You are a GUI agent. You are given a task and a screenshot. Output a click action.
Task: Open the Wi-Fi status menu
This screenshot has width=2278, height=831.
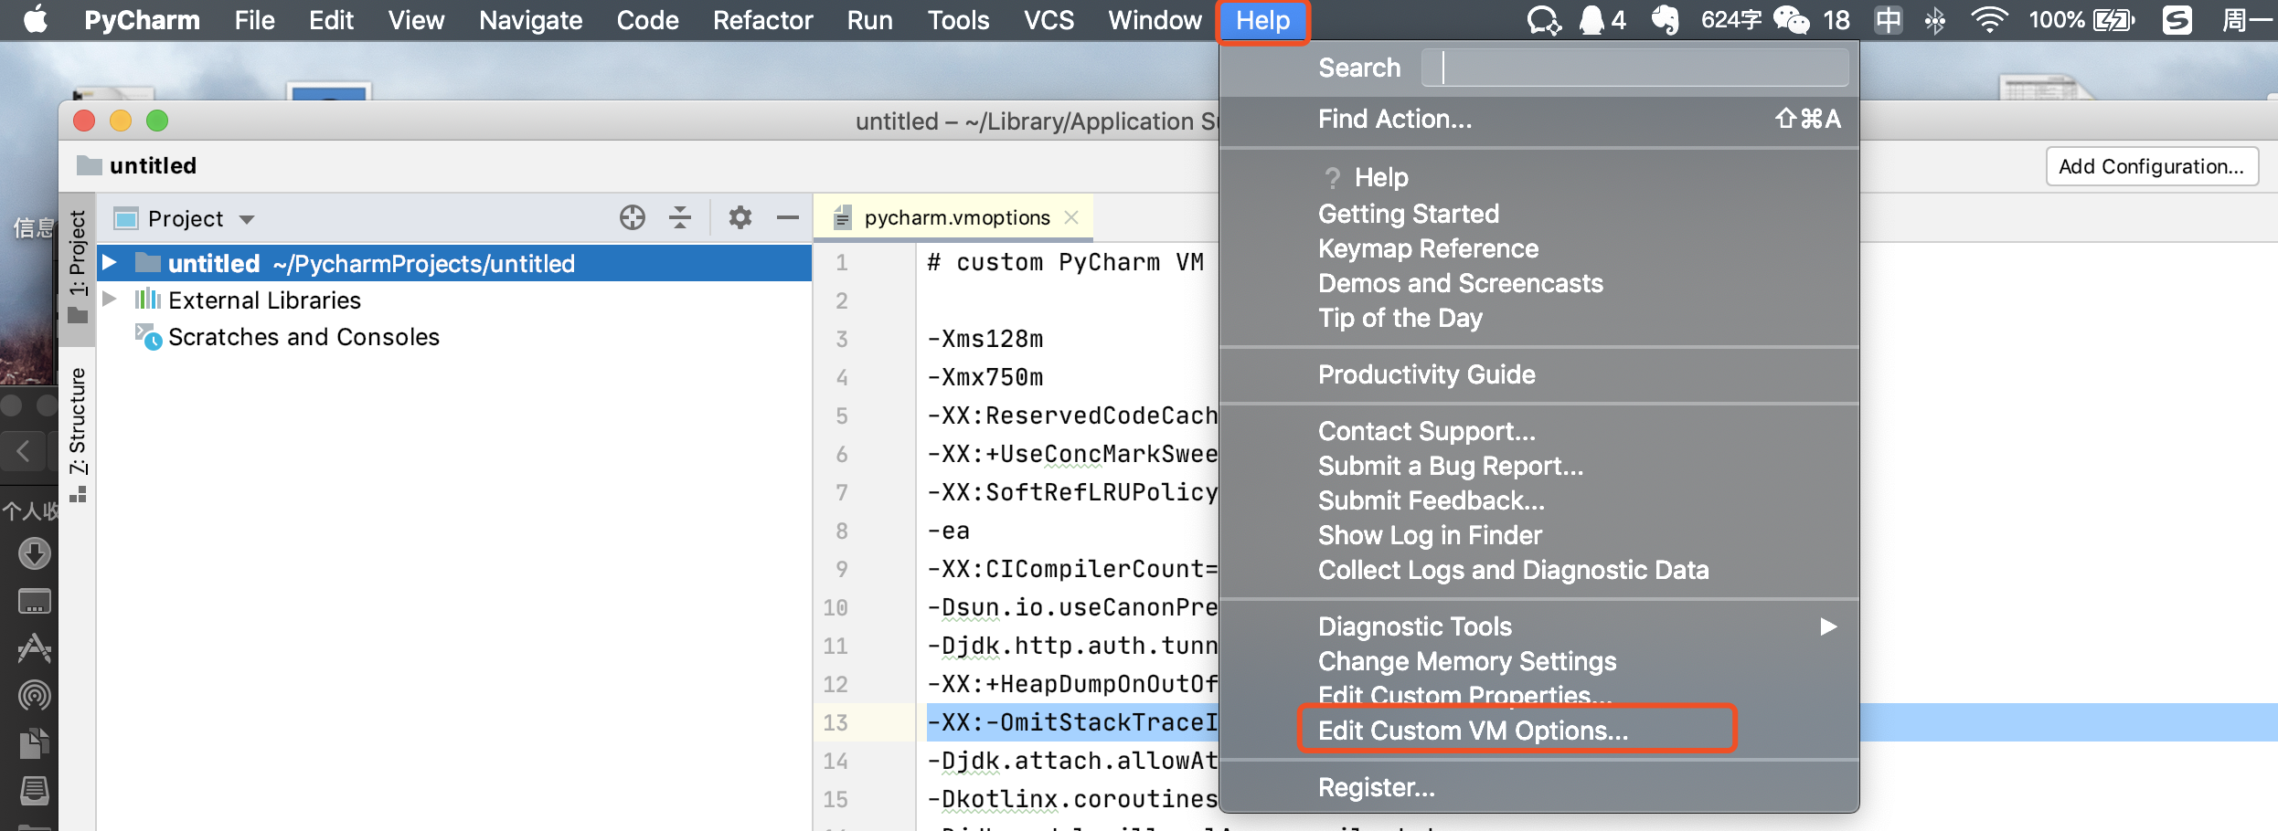point(1988,20)
